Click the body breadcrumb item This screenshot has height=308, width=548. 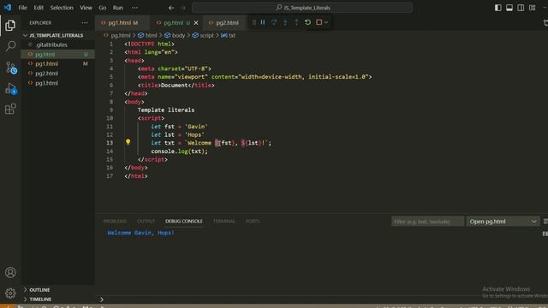tap(175, 35)
